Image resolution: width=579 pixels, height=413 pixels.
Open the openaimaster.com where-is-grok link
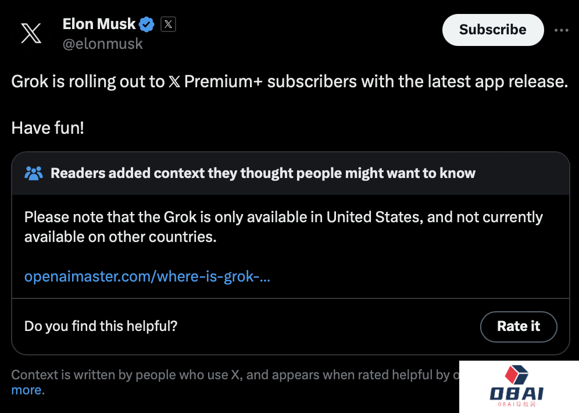pos(147,276)
